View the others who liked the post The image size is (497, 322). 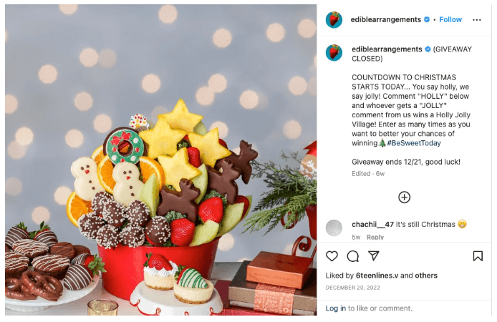[x=426, y=275]
